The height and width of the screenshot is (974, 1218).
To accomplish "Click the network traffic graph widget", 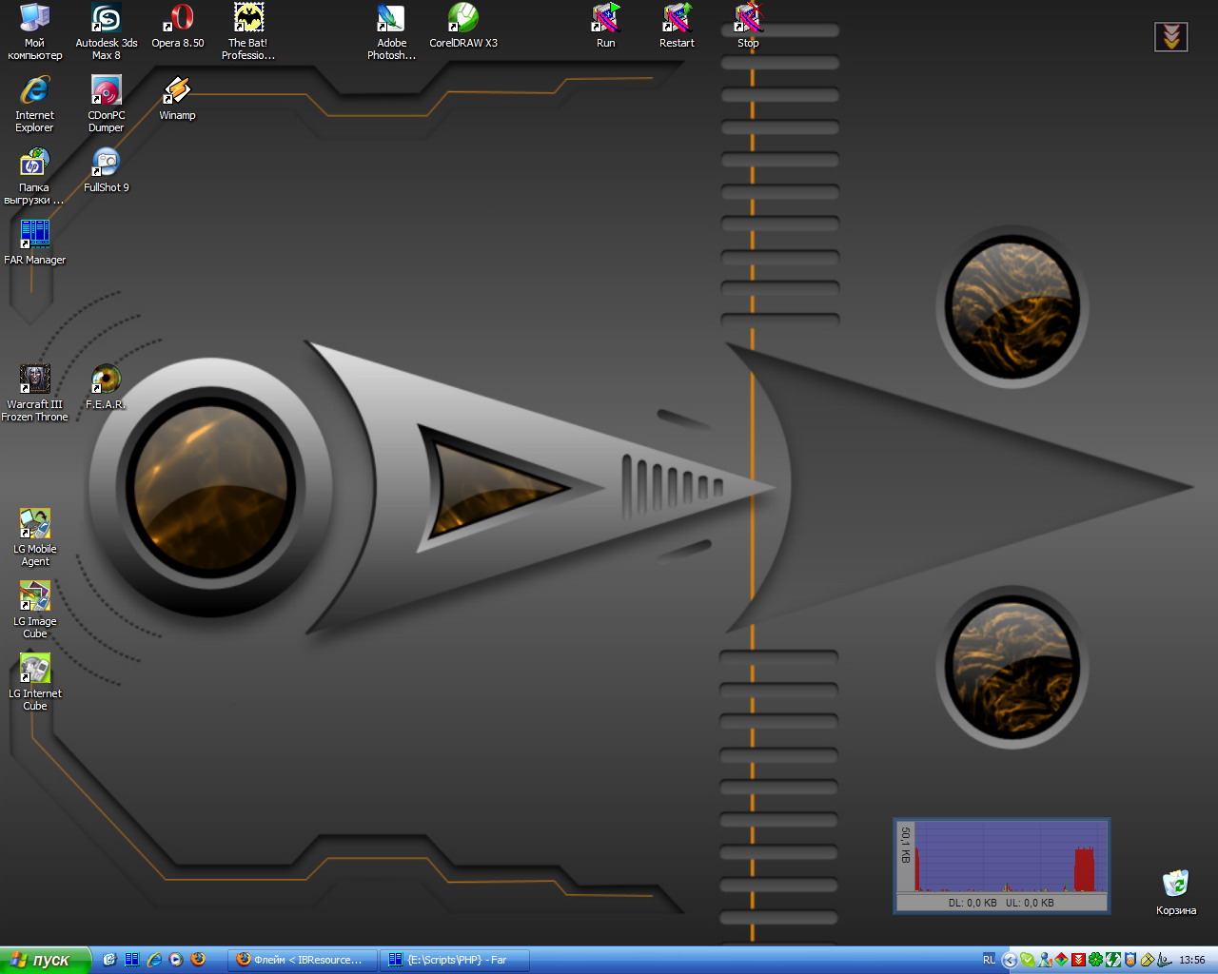I will coord(1002,866).
